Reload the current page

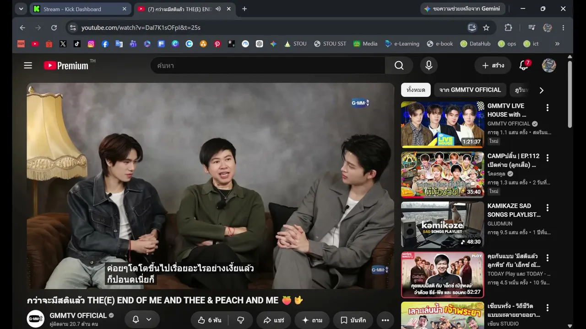tap(54, 27)
